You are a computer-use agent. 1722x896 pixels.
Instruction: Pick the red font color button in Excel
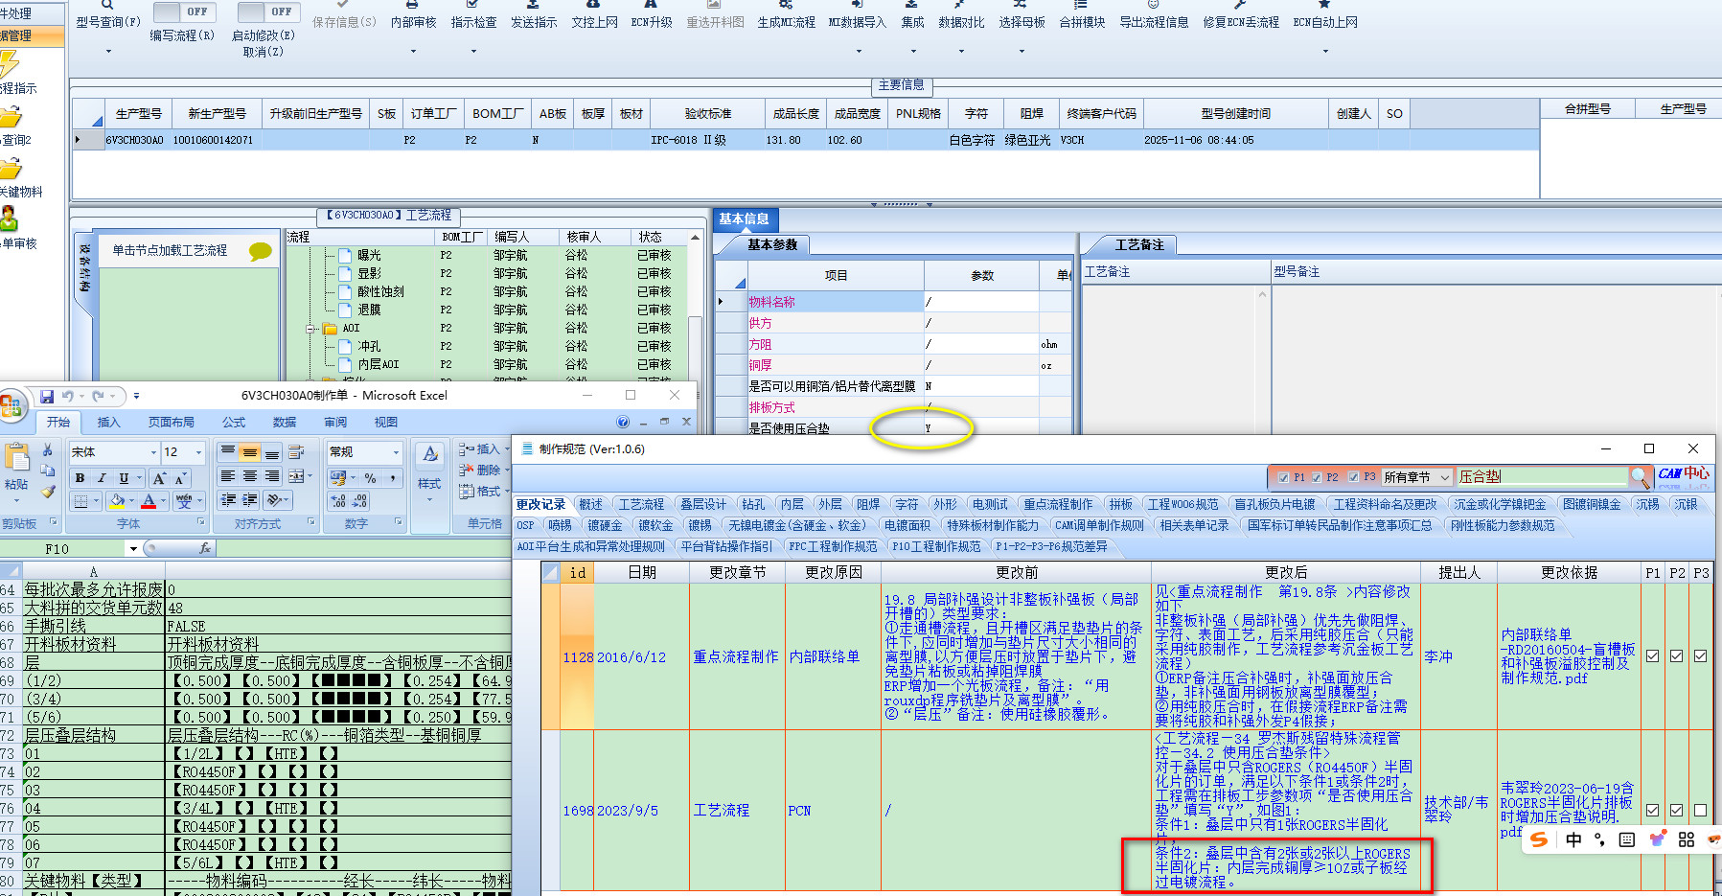click(x=149, y=500)
